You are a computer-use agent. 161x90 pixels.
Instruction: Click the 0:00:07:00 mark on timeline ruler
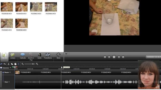[x=123, y=69]
